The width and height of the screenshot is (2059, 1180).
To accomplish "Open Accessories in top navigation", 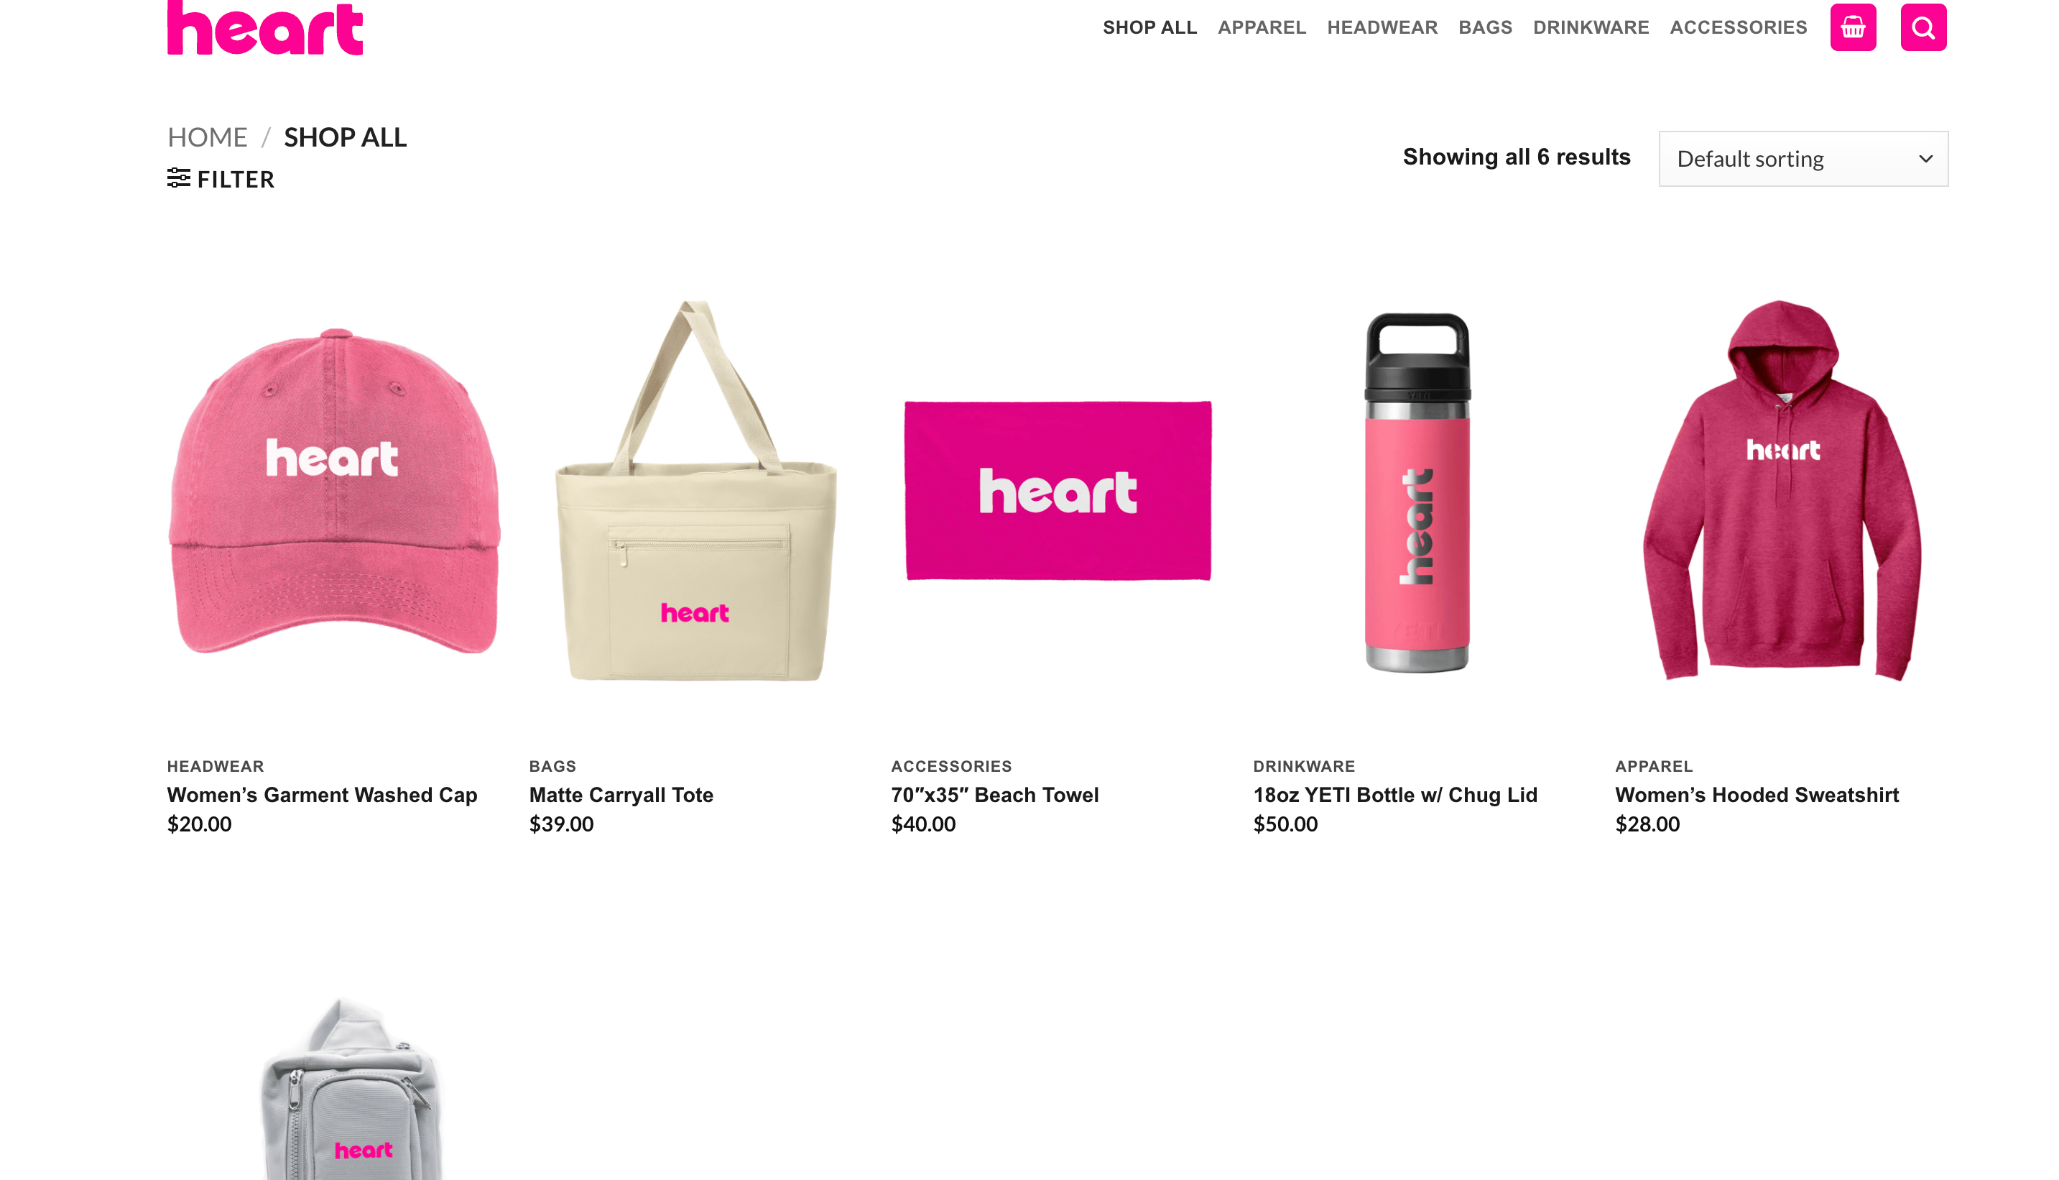I will (x=1739, y=27).
